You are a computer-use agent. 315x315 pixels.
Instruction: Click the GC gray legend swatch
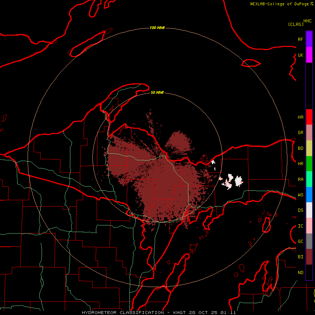[x=309, y=241]
